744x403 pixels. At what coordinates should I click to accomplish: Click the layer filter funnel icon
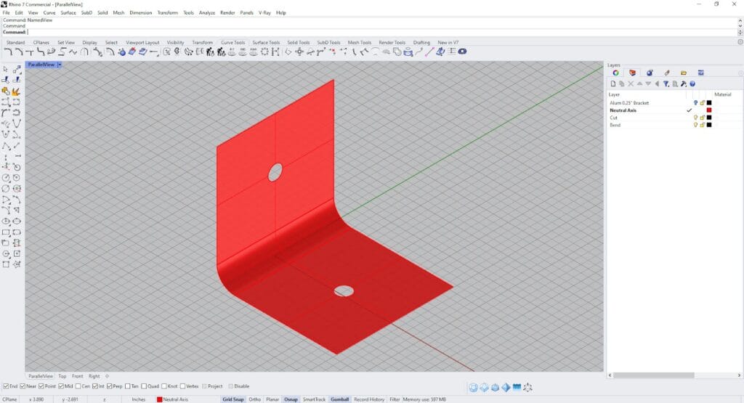coord(666,84)
